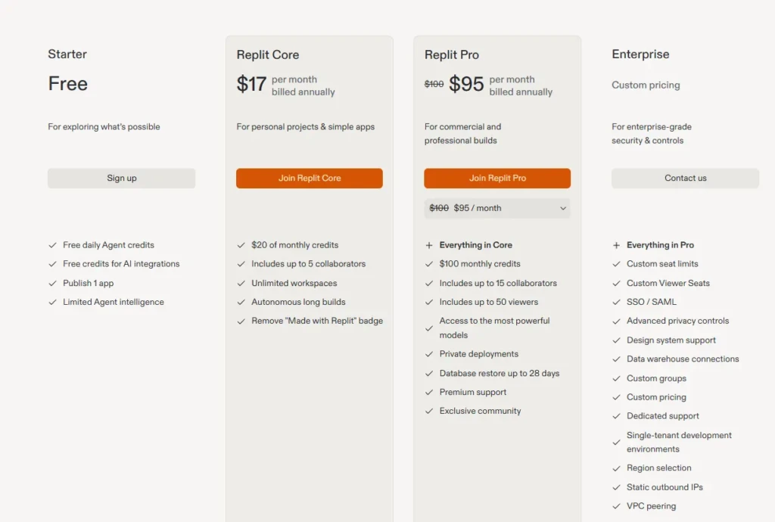Click the checkmark next to Private deployments

click(428, 354)
